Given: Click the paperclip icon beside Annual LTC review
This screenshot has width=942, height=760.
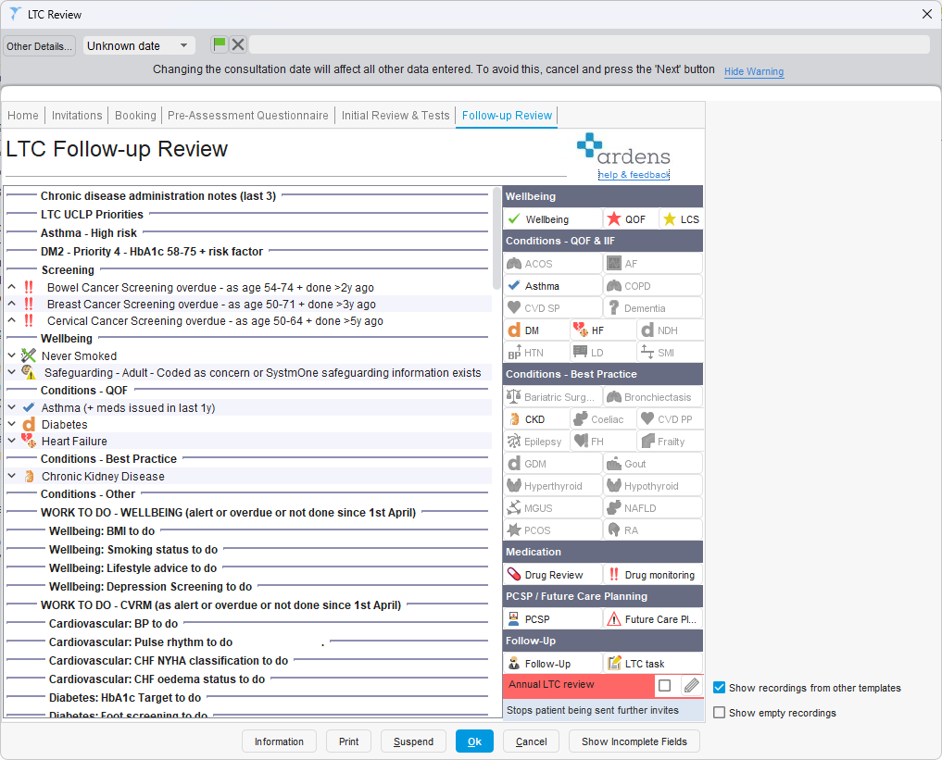Looking at the screenshot, I should coord(692,685).
